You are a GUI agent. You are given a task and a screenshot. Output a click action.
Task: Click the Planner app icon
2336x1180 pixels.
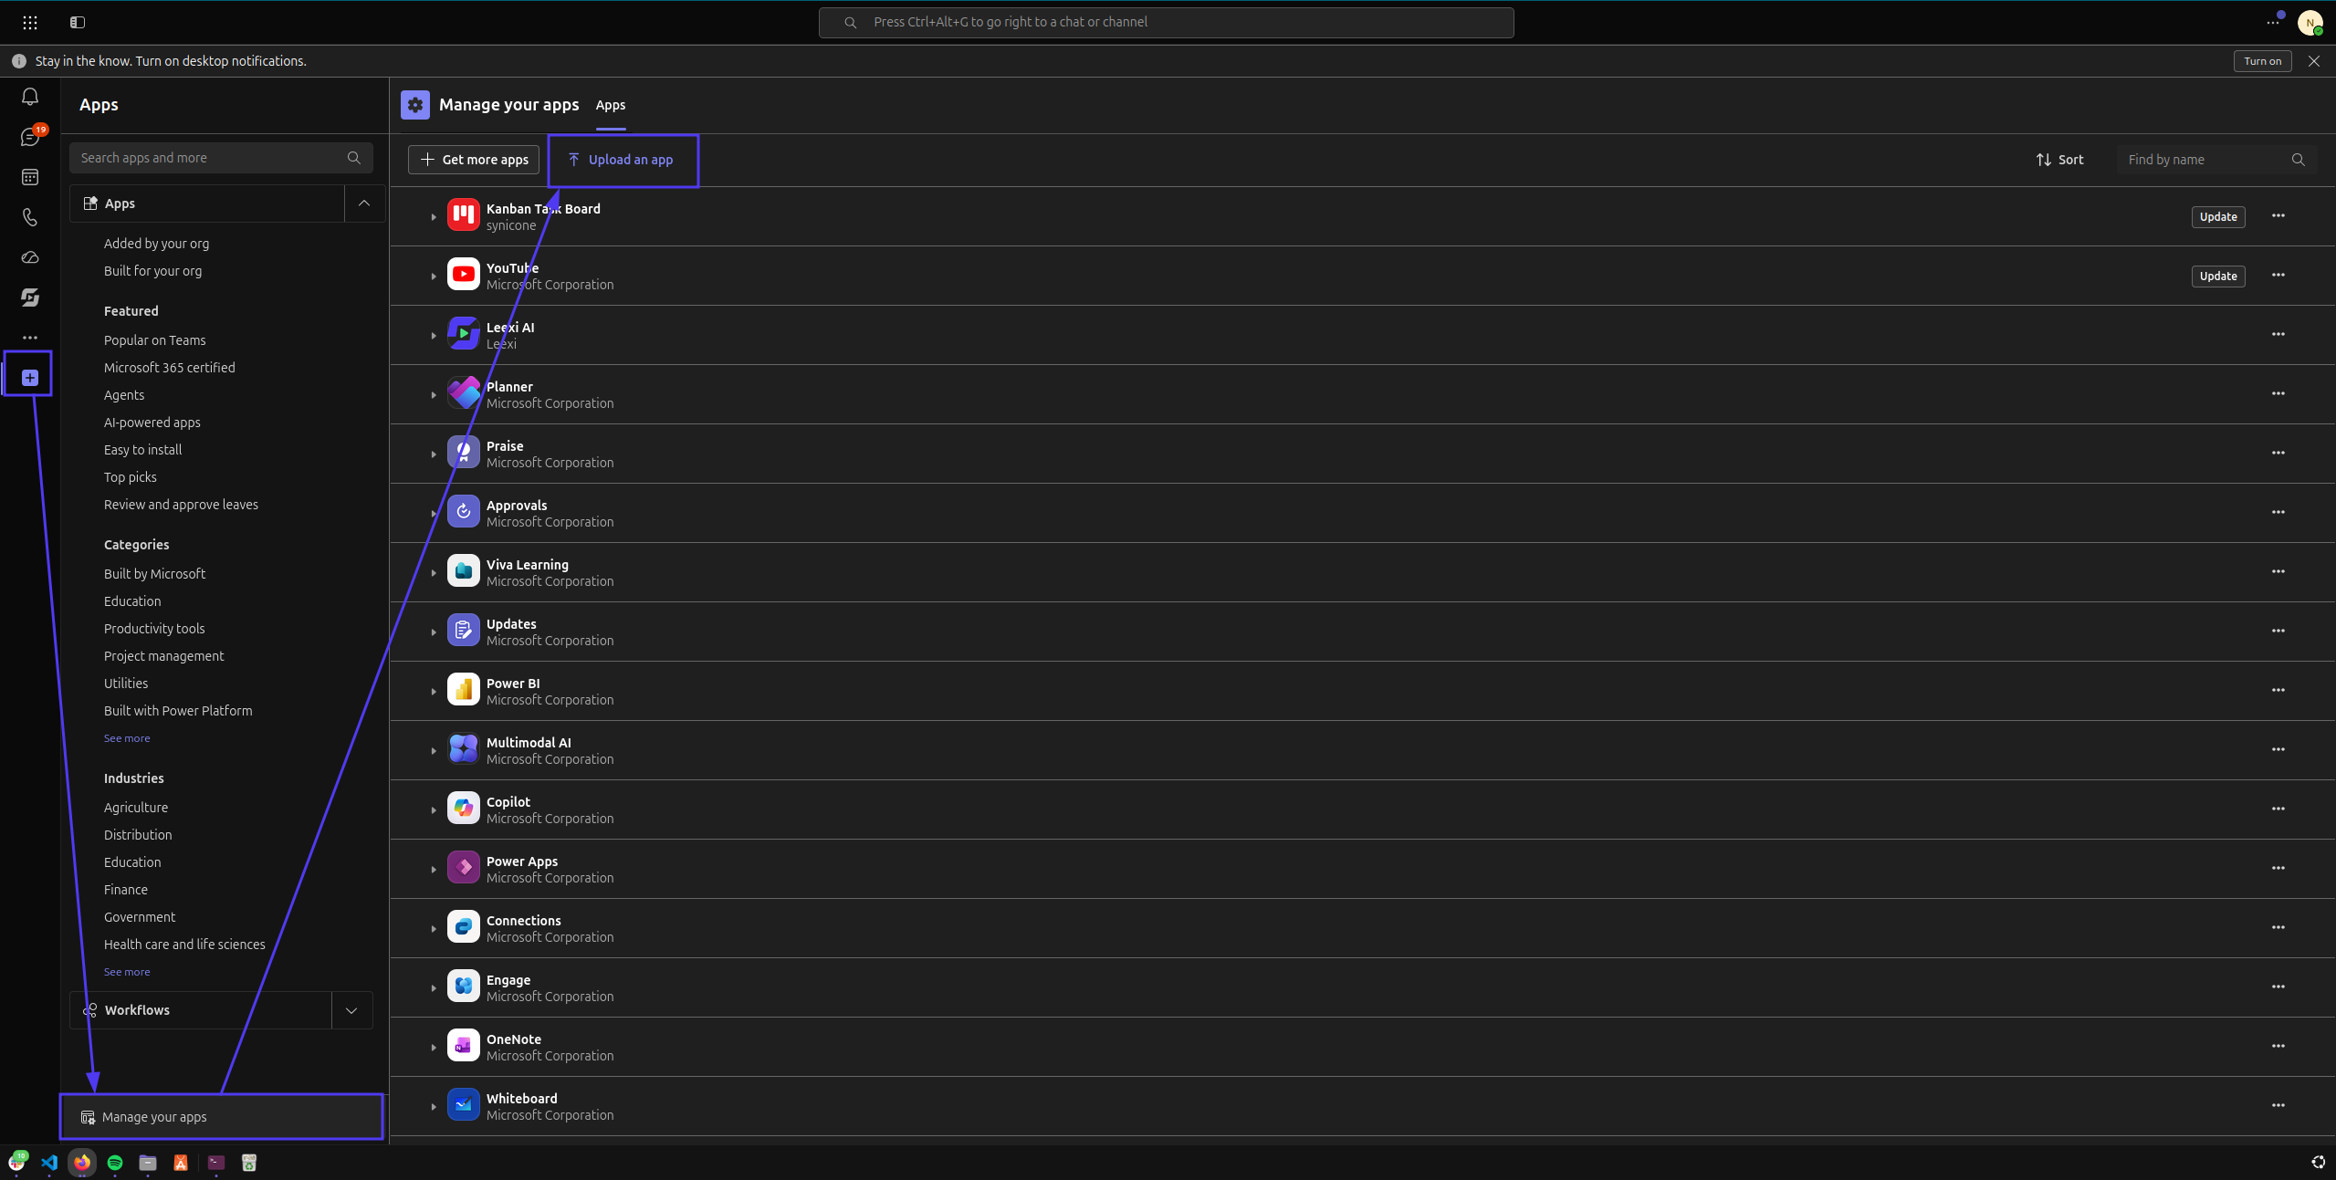464,393
